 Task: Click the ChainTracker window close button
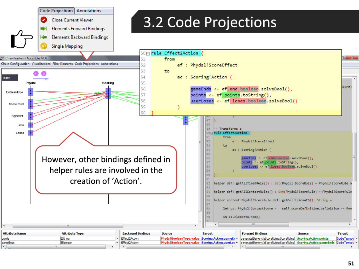pos(352,58)
